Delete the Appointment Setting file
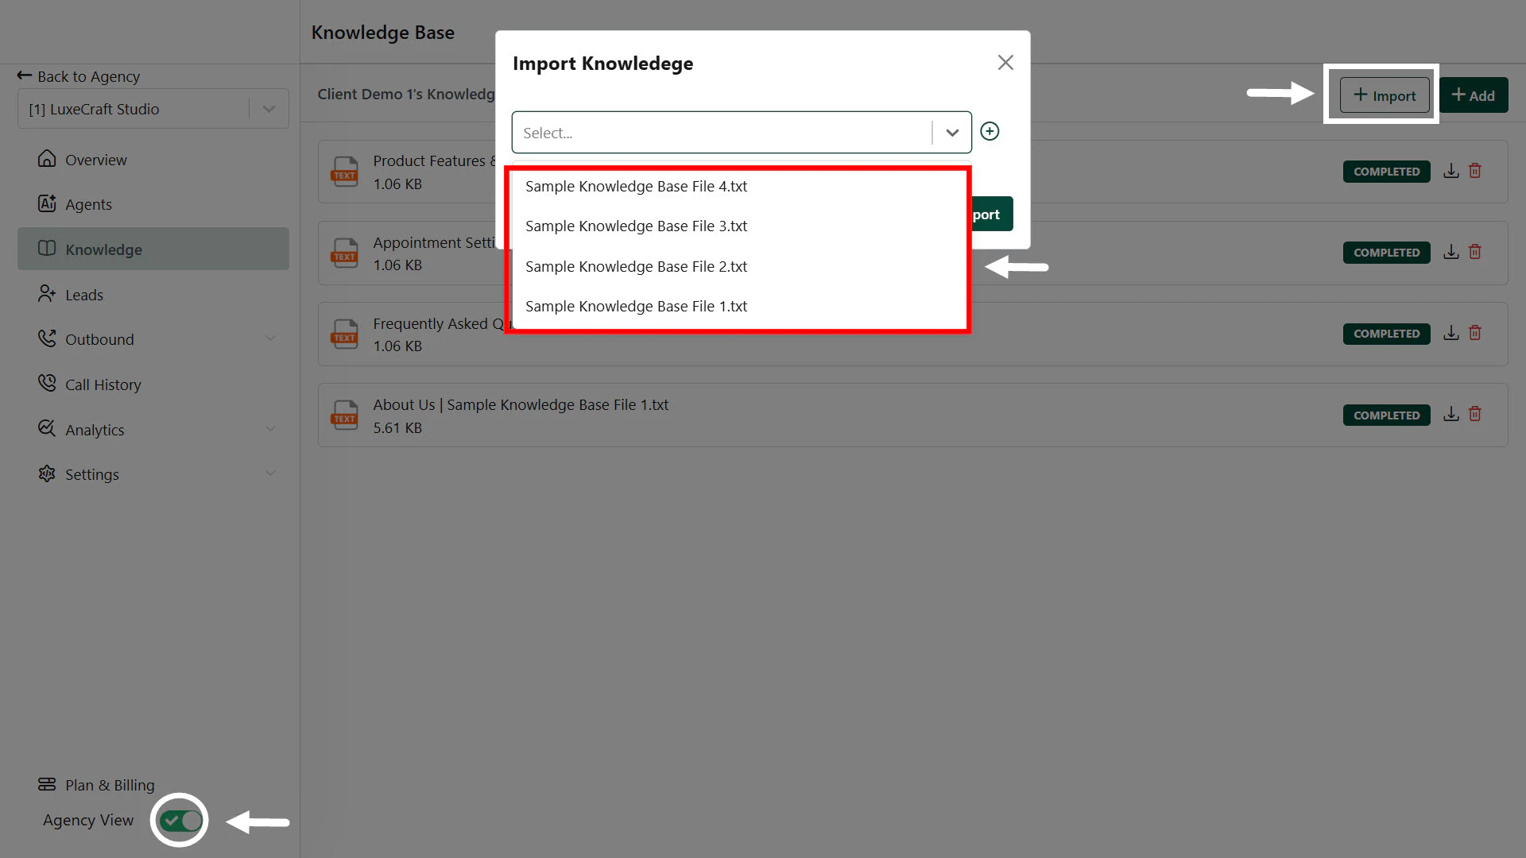This screenshot has width=1526, height=858. tap(1475, 252)
